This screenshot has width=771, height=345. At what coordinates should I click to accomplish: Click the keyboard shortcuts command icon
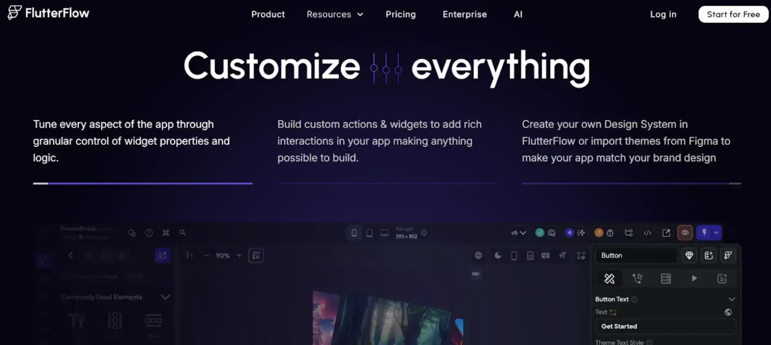point(166,233)
